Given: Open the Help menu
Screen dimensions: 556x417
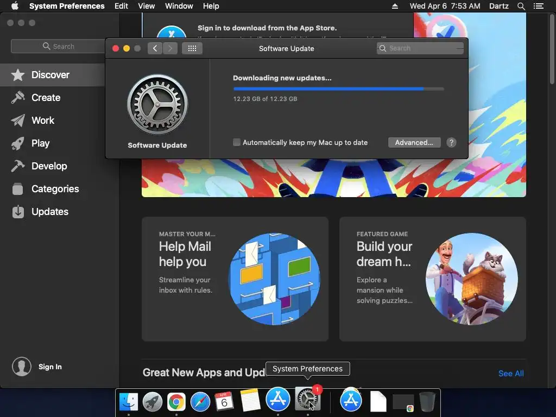Looking at the screenshot, I should tap(211, 6).
